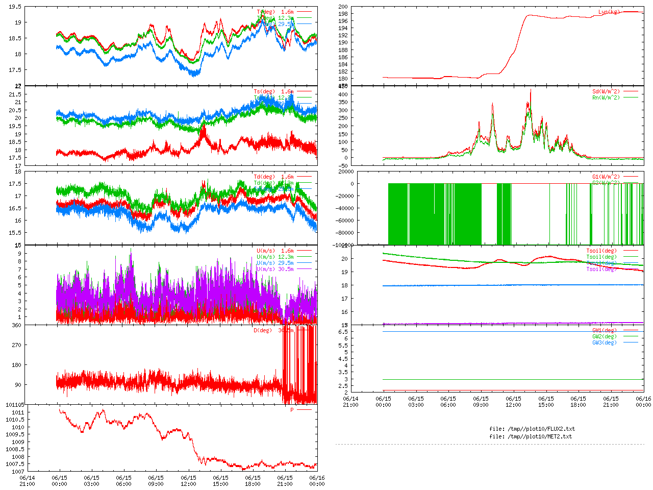
Task: Click the blue line sample beside GW3(deg)
Action: coord(631,343)
